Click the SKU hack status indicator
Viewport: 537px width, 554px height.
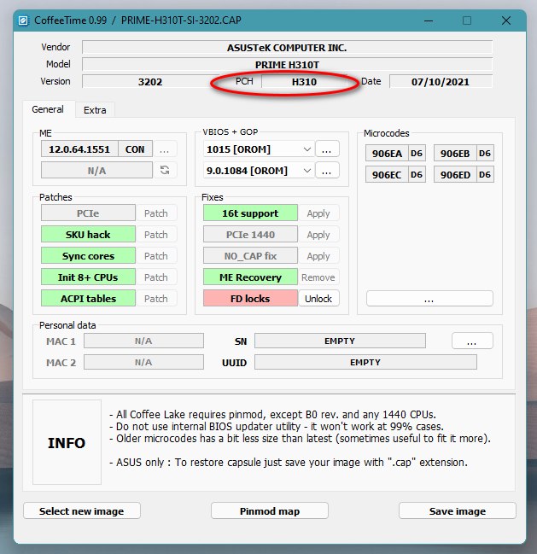click(88, 235)
